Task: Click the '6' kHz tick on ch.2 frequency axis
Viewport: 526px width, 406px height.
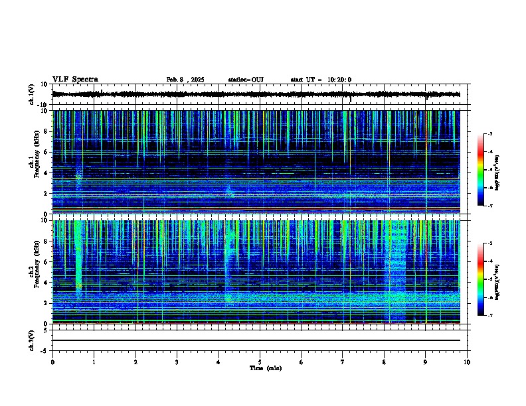Action: pyautogui.click(x=46, y=261)
